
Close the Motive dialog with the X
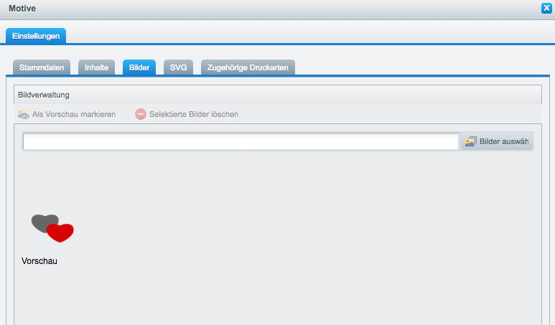(546, 9)
